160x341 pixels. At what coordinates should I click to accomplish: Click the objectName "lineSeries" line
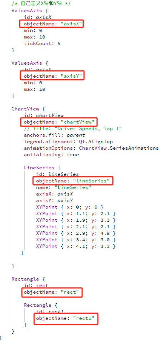pyautogui.click(x=73, y=181)
